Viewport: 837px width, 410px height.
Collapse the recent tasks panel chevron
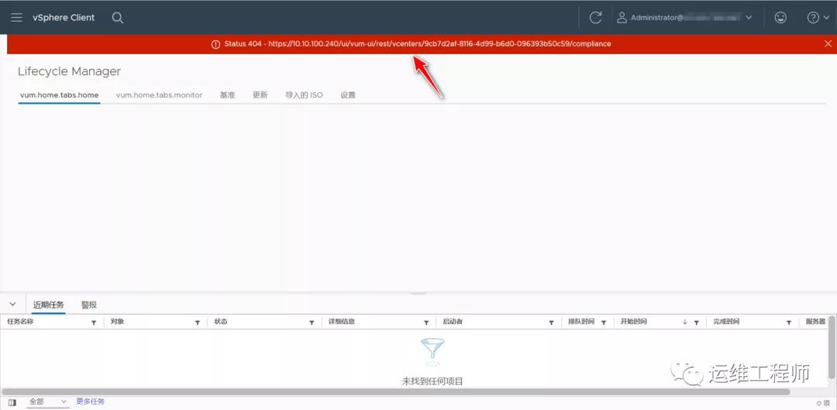click(x=12, y=304)
